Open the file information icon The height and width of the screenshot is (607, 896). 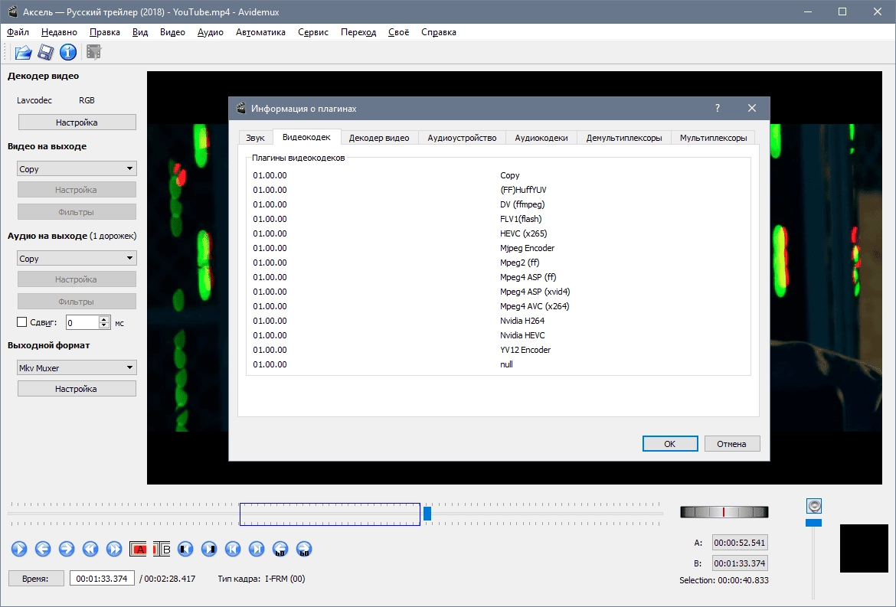tap(68, 53)
